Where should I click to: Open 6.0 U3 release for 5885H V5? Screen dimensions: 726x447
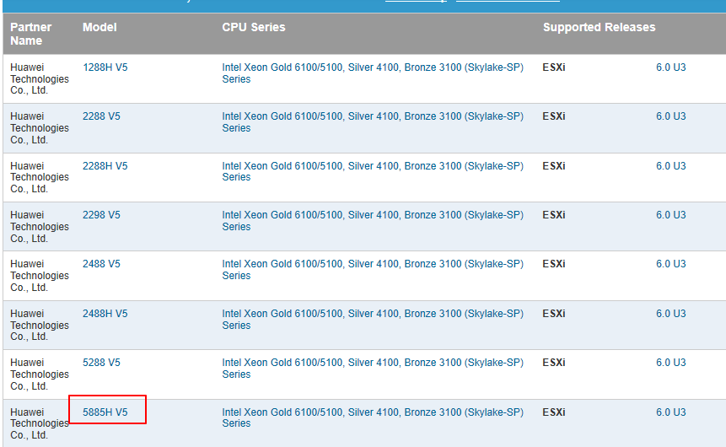click(671, 412)
